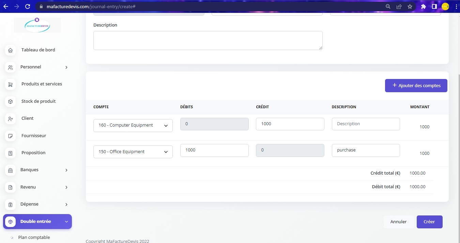The width and height of the screenshot is (460, 243).
Task: Click the description field containing purchase
Action: coord(366,150)
